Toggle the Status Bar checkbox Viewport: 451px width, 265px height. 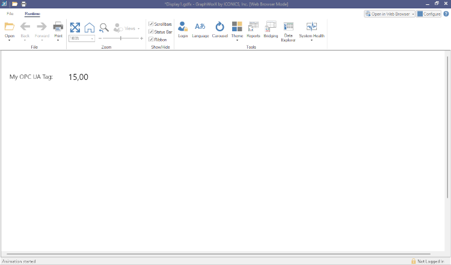(151, 32)
